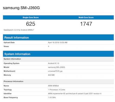Click the samsung SM-J260G model value
Viewport: 115px width, 102px height.
tap(56, 67)
